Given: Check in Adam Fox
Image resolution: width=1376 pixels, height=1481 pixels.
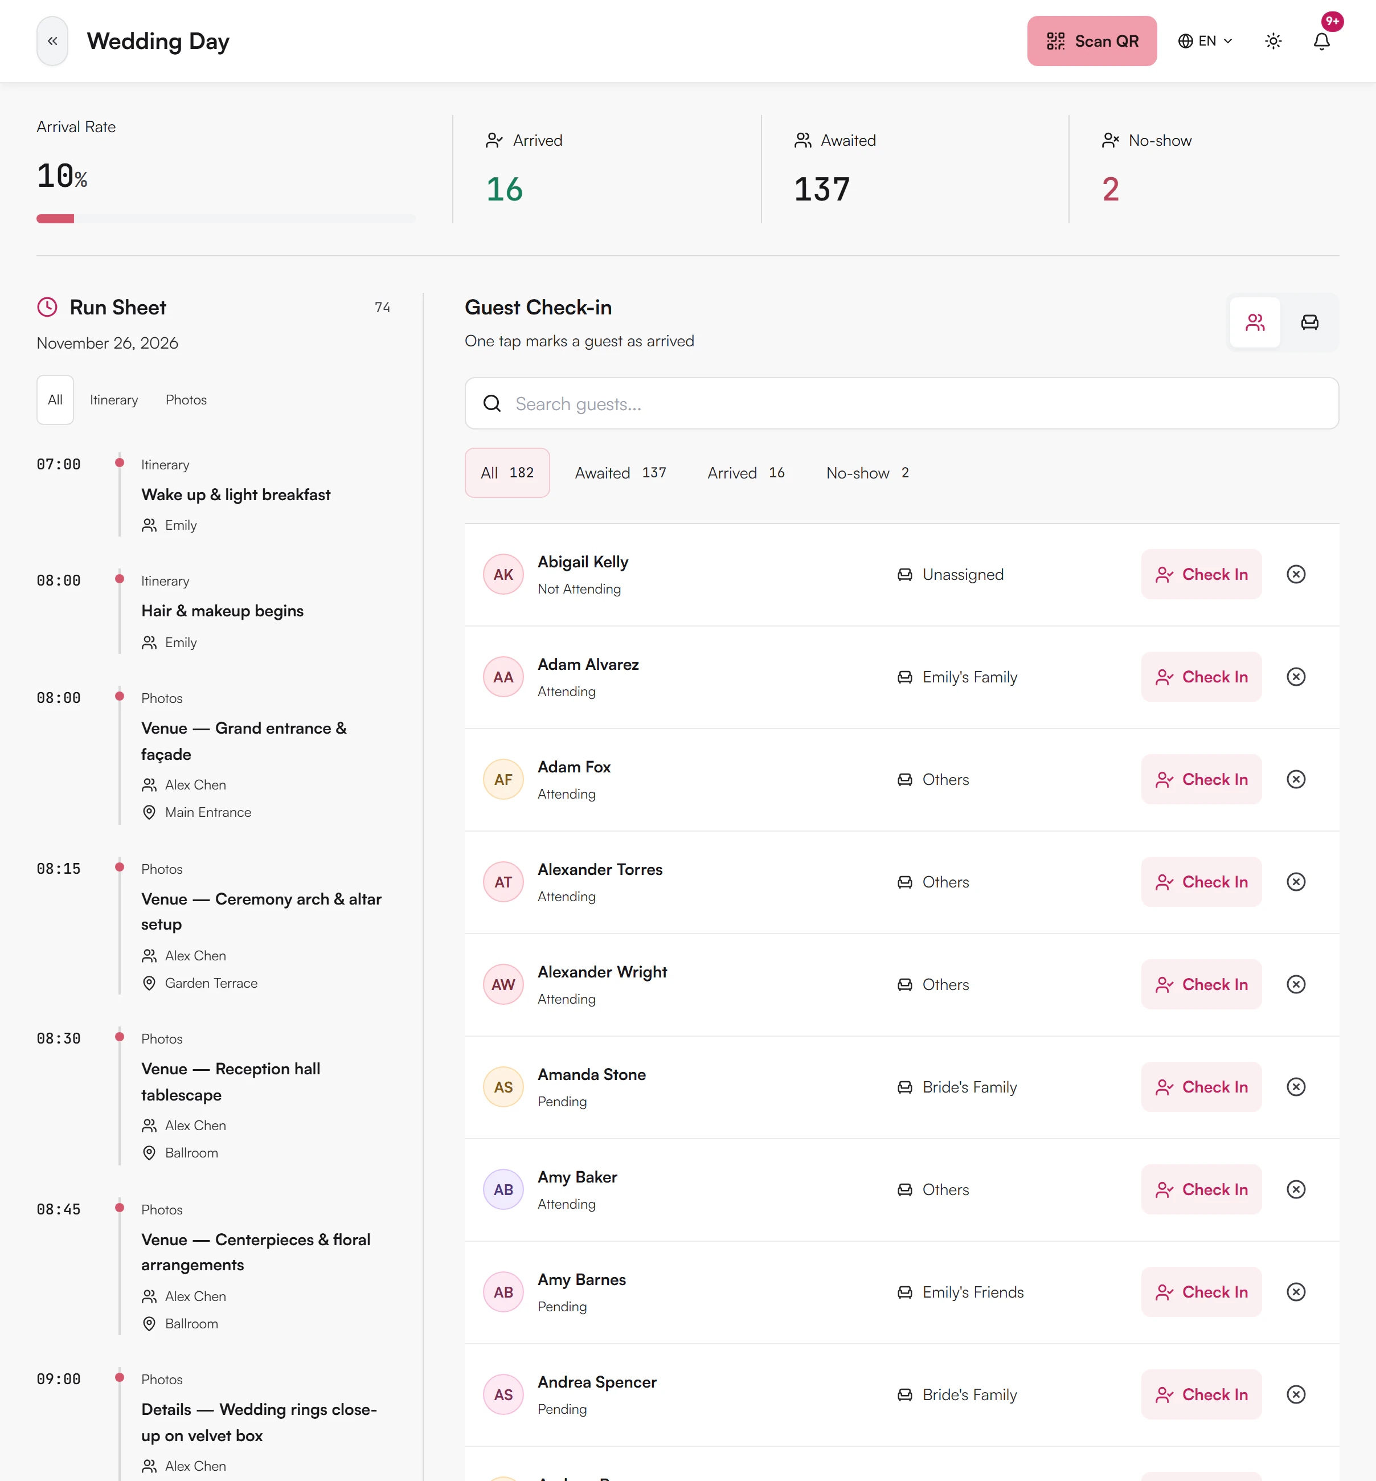Looking at the screenshot, I should [x=1201, y=780].
